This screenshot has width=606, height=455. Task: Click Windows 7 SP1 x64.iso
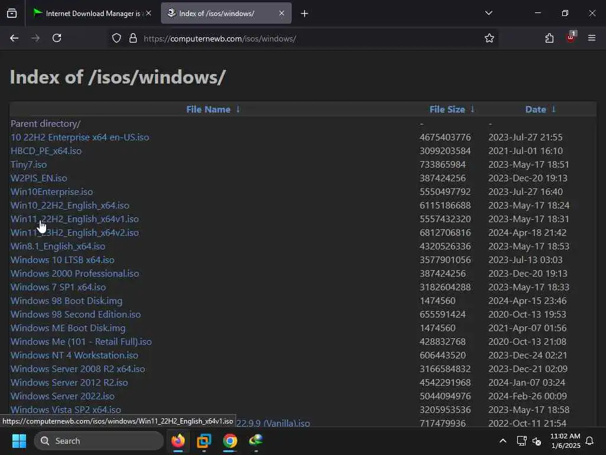tap(58, 287)
